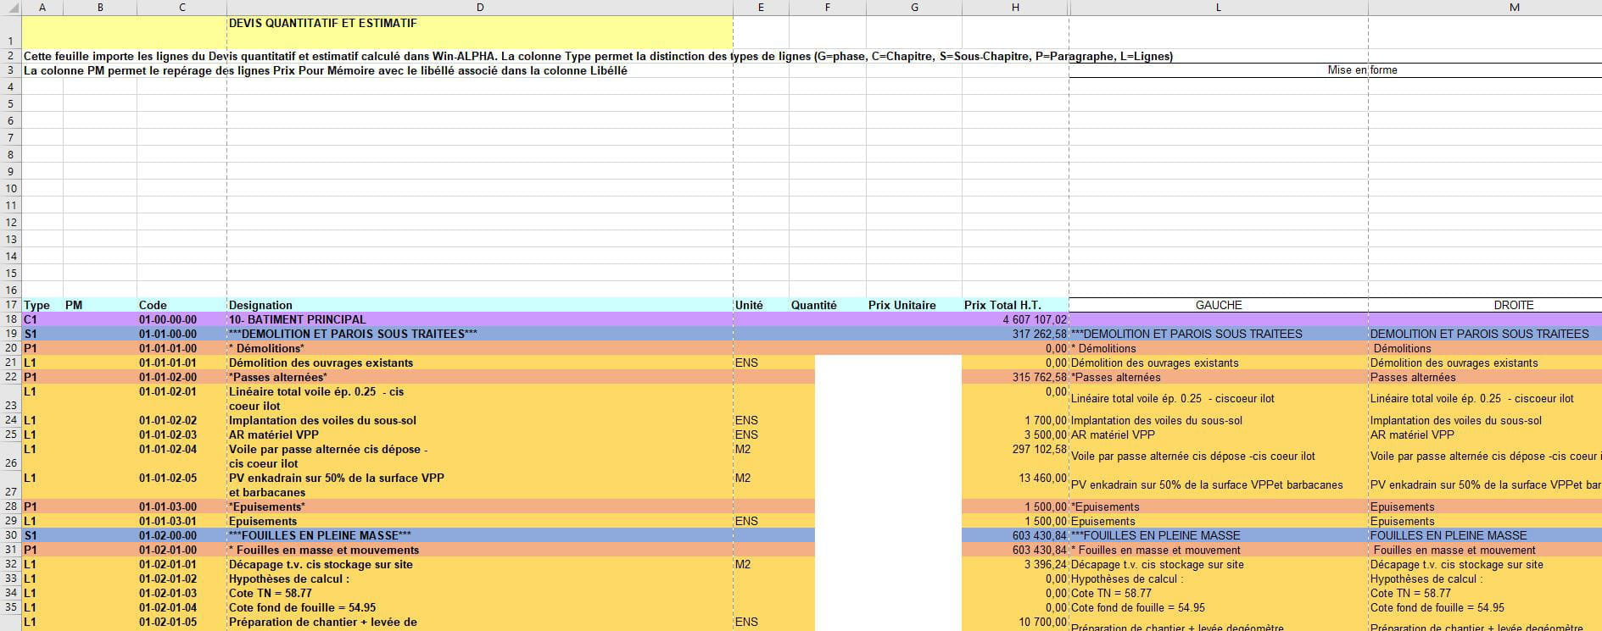Click the 'Code' header cell
This screenshot has width=1602, height=631.
click(x=182, y=305)
